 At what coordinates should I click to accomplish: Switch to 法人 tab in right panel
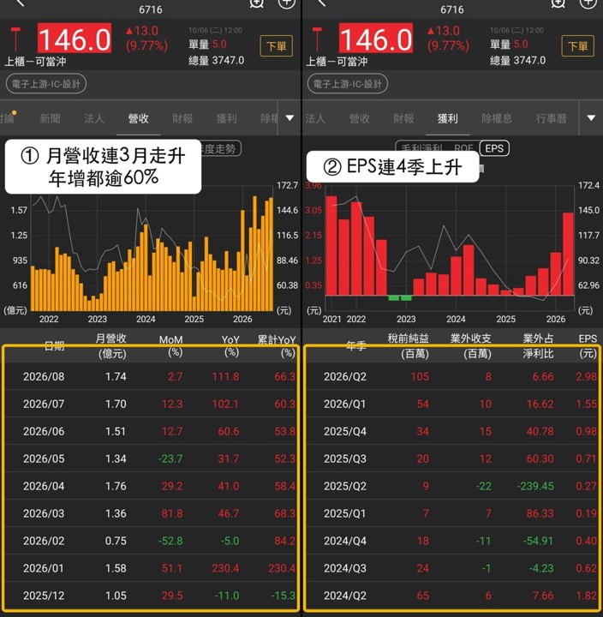315,118
